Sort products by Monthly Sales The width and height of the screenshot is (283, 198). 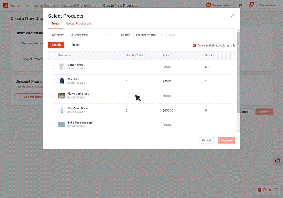tap(146, 55)
